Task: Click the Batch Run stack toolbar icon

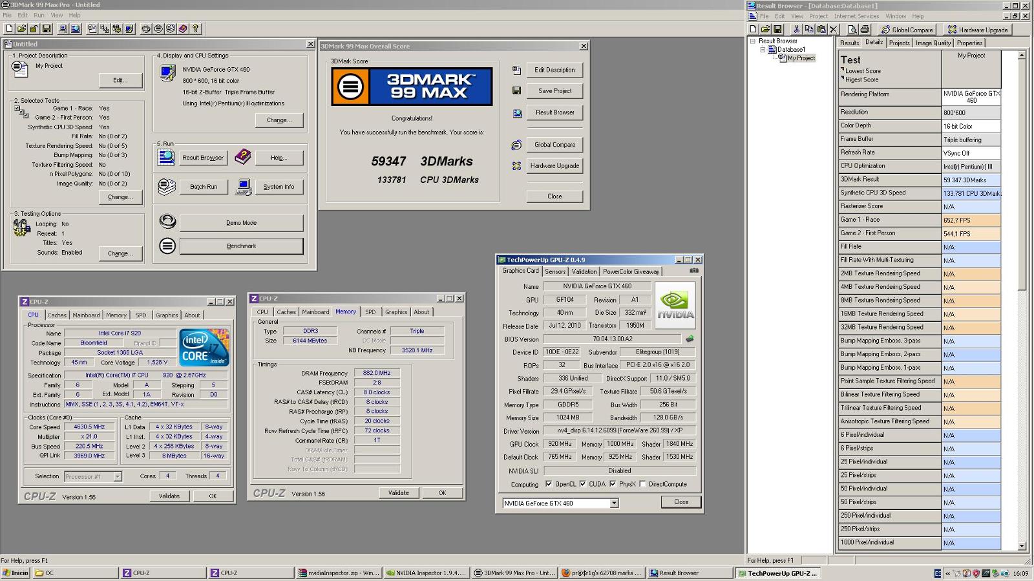Action: (171, 28)
